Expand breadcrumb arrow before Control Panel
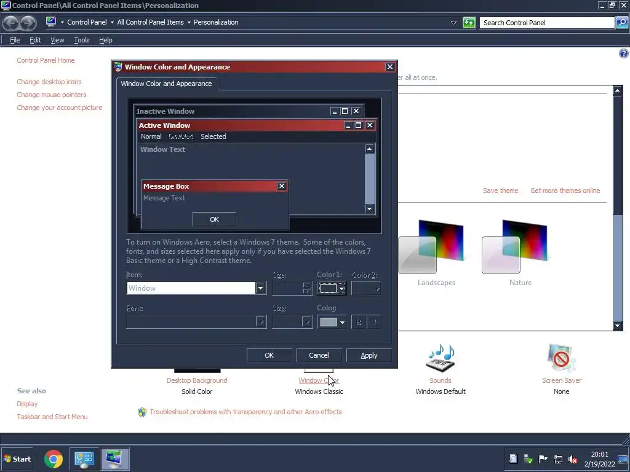630x472 pixels. pyautogui.click(x=62, y=23)
